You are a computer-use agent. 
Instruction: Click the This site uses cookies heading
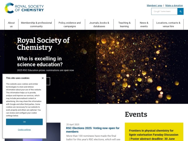point(18,78)
